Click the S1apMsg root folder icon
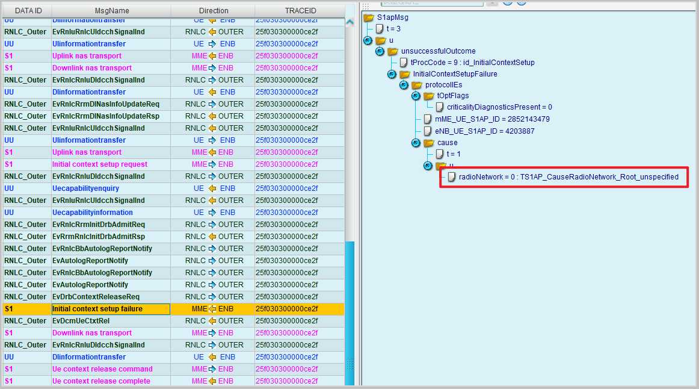This screenshot has height=389, width=699. (x=369, y=17)
